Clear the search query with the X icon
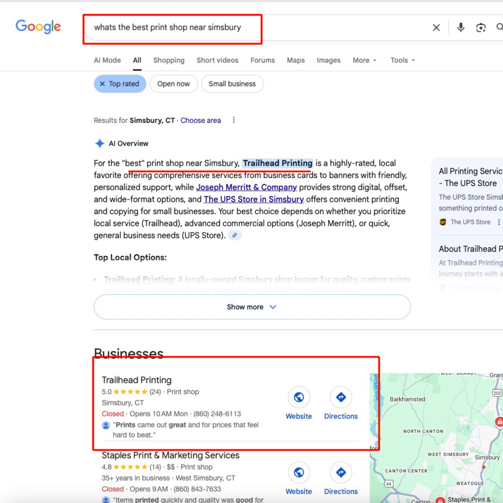This screenshot has height=503, width=503. [x=436, y=27]
